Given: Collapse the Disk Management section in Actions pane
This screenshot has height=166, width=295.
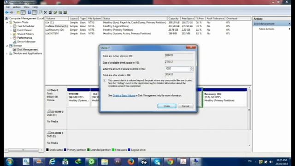Looking at the screenshot, I should tap(289, 24).
